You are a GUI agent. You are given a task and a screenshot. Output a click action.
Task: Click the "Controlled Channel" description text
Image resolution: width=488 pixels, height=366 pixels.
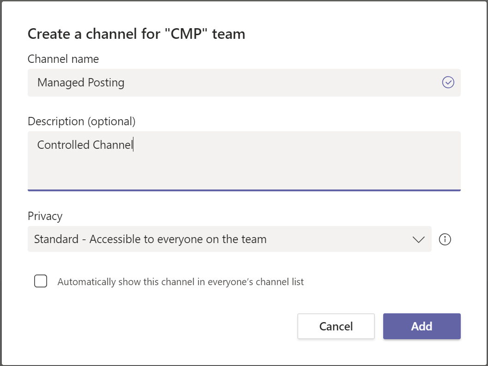tap(85, 145)
